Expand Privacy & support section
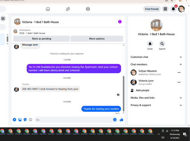This screenshot has width=190, height=141. point(156,105)
